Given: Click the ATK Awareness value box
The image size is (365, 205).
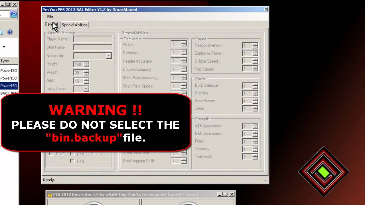Looking at the screenshot, I should click(248, 126).
